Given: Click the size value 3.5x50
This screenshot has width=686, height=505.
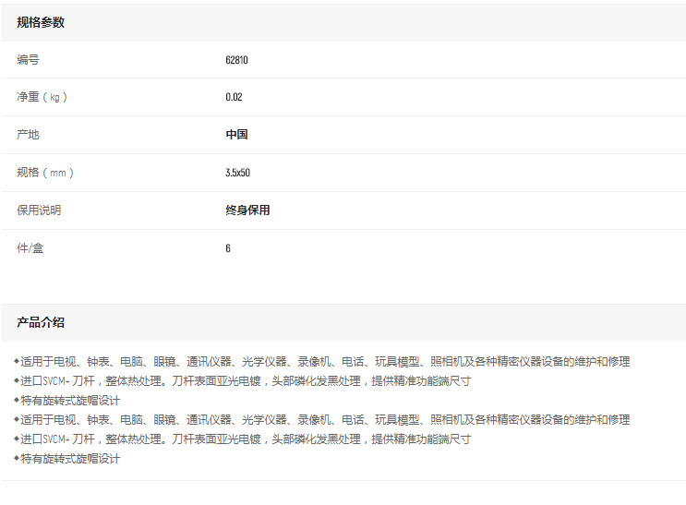Looking at the screenshot, I should click(237, 173).
